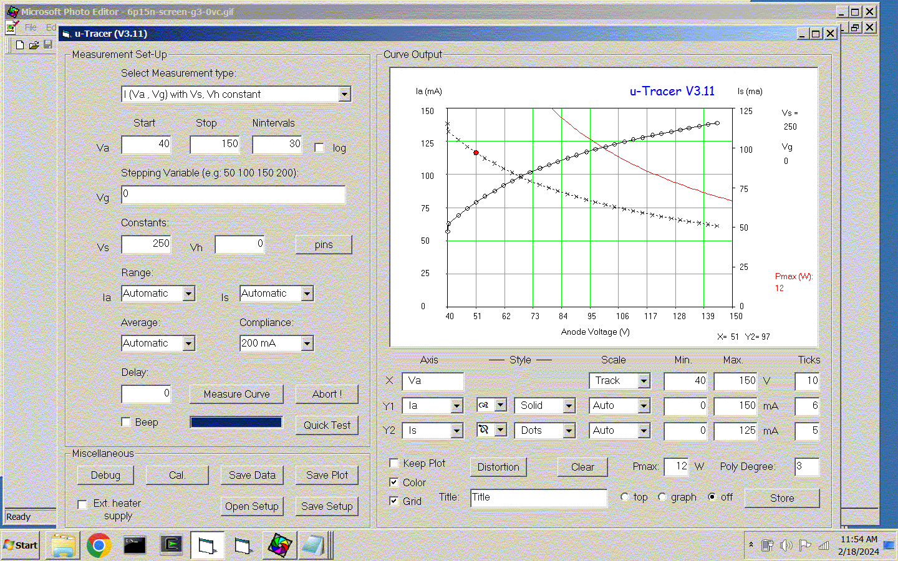The height and width of the screenshot is (561, 898).
Task: Click the Debug button
Action: 105,475
